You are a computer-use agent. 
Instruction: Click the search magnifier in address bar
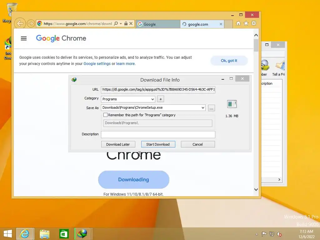tap(116, 23)
